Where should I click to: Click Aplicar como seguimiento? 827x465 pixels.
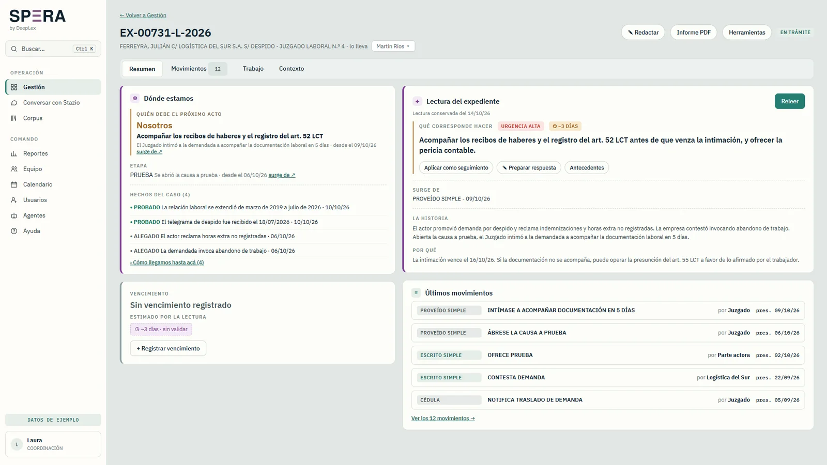coord(456,168)
